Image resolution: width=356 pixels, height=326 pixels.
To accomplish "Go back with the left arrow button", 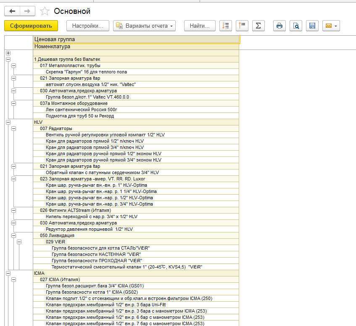I will pos(12,11).
